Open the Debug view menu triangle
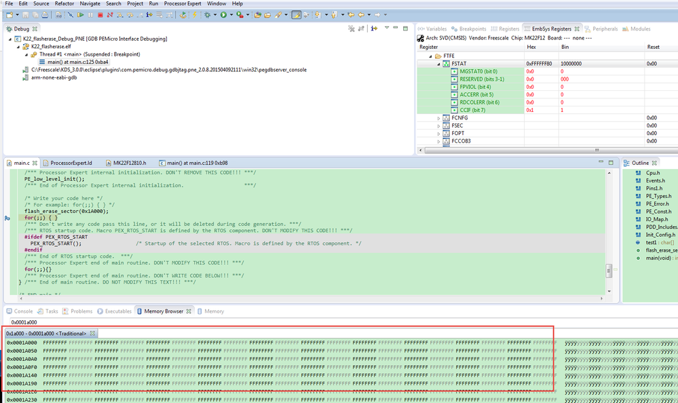 pyautogui.click(x=387, y=28)
